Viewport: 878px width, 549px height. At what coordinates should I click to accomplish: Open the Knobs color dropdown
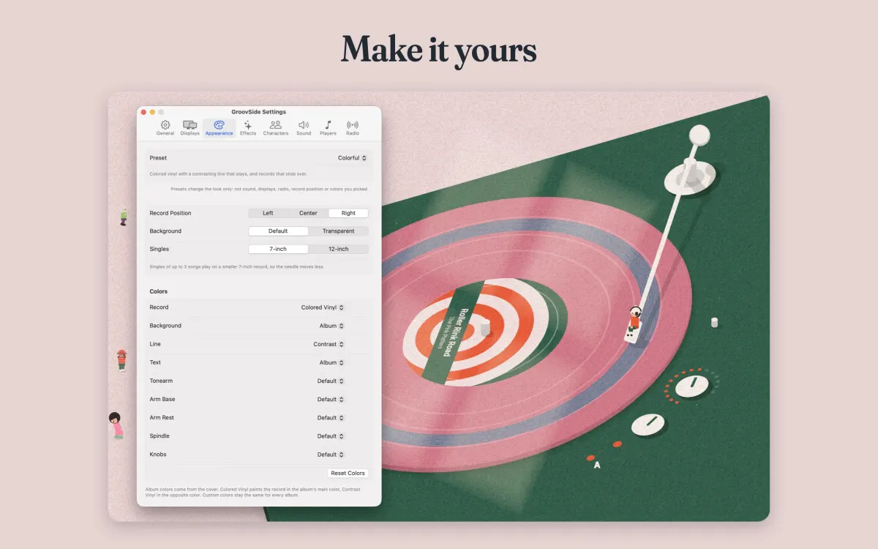[331, 455]
